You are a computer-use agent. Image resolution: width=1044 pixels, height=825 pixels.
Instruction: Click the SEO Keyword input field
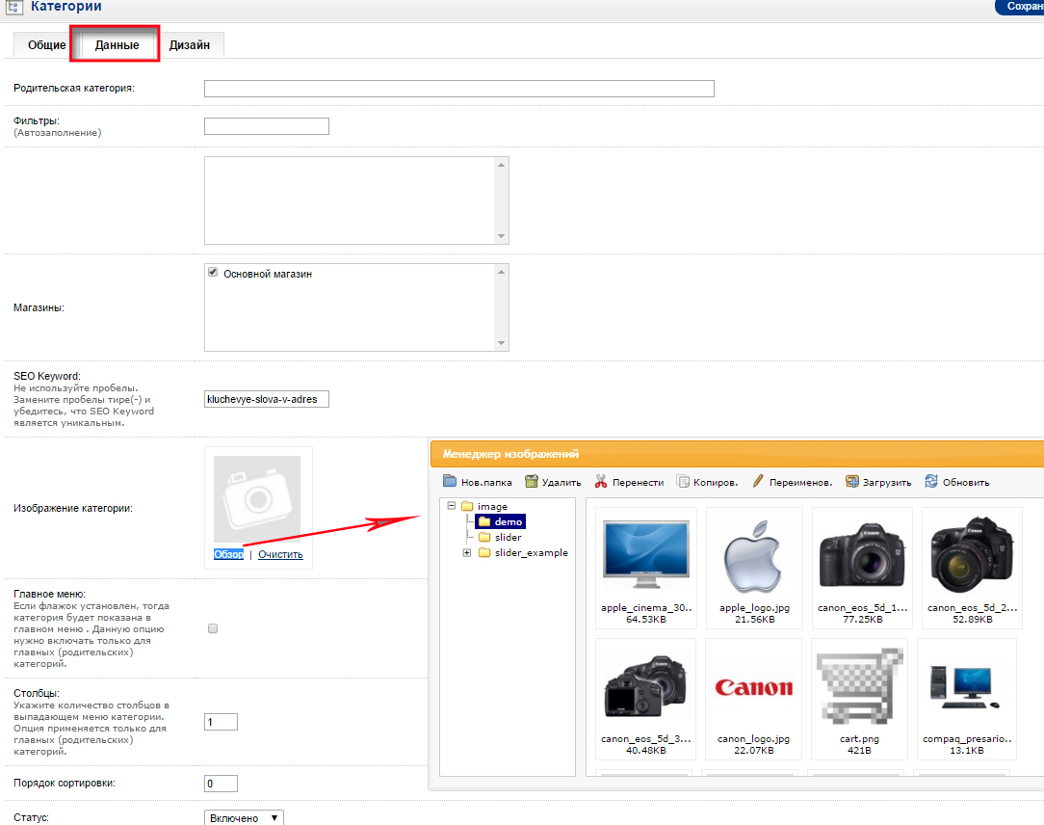267,399
